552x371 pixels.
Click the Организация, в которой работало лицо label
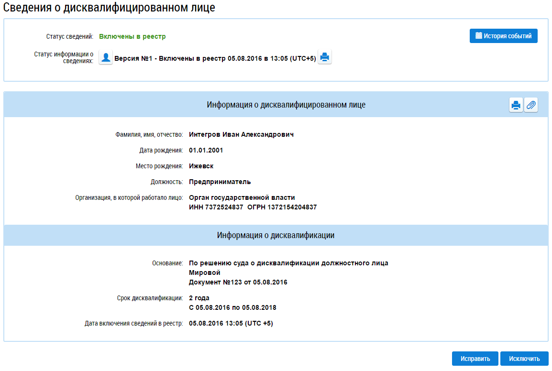point(129,198)
